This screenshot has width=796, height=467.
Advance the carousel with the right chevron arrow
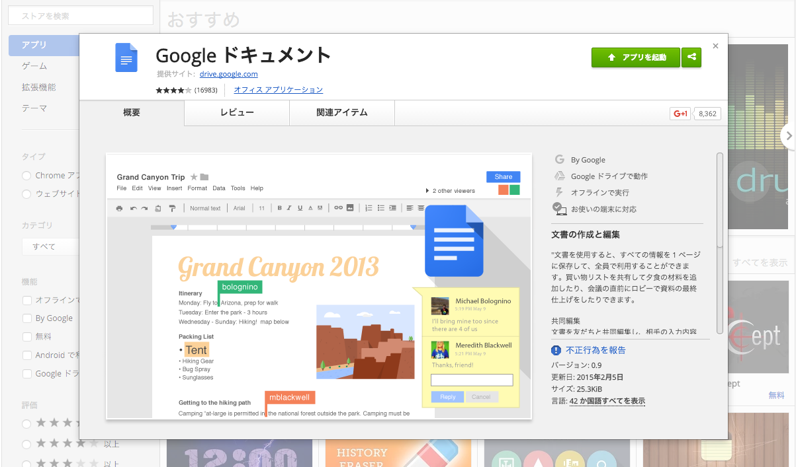[788, 136]
